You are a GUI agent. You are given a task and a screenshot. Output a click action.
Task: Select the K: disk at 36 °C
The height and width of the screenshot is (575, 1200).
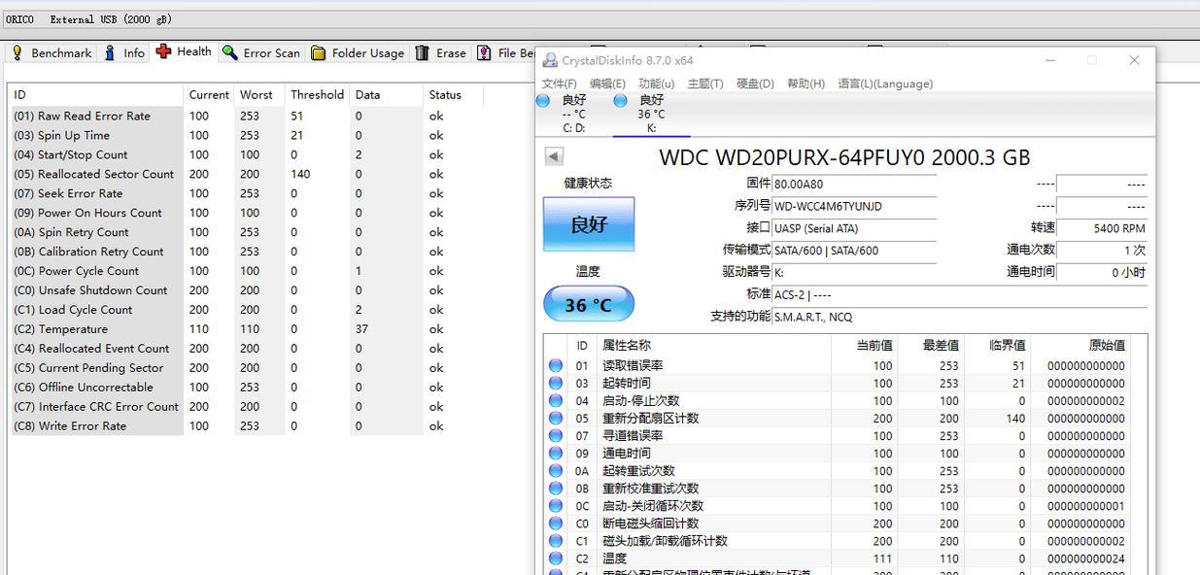pyautogui.click(x=651, y=114)
